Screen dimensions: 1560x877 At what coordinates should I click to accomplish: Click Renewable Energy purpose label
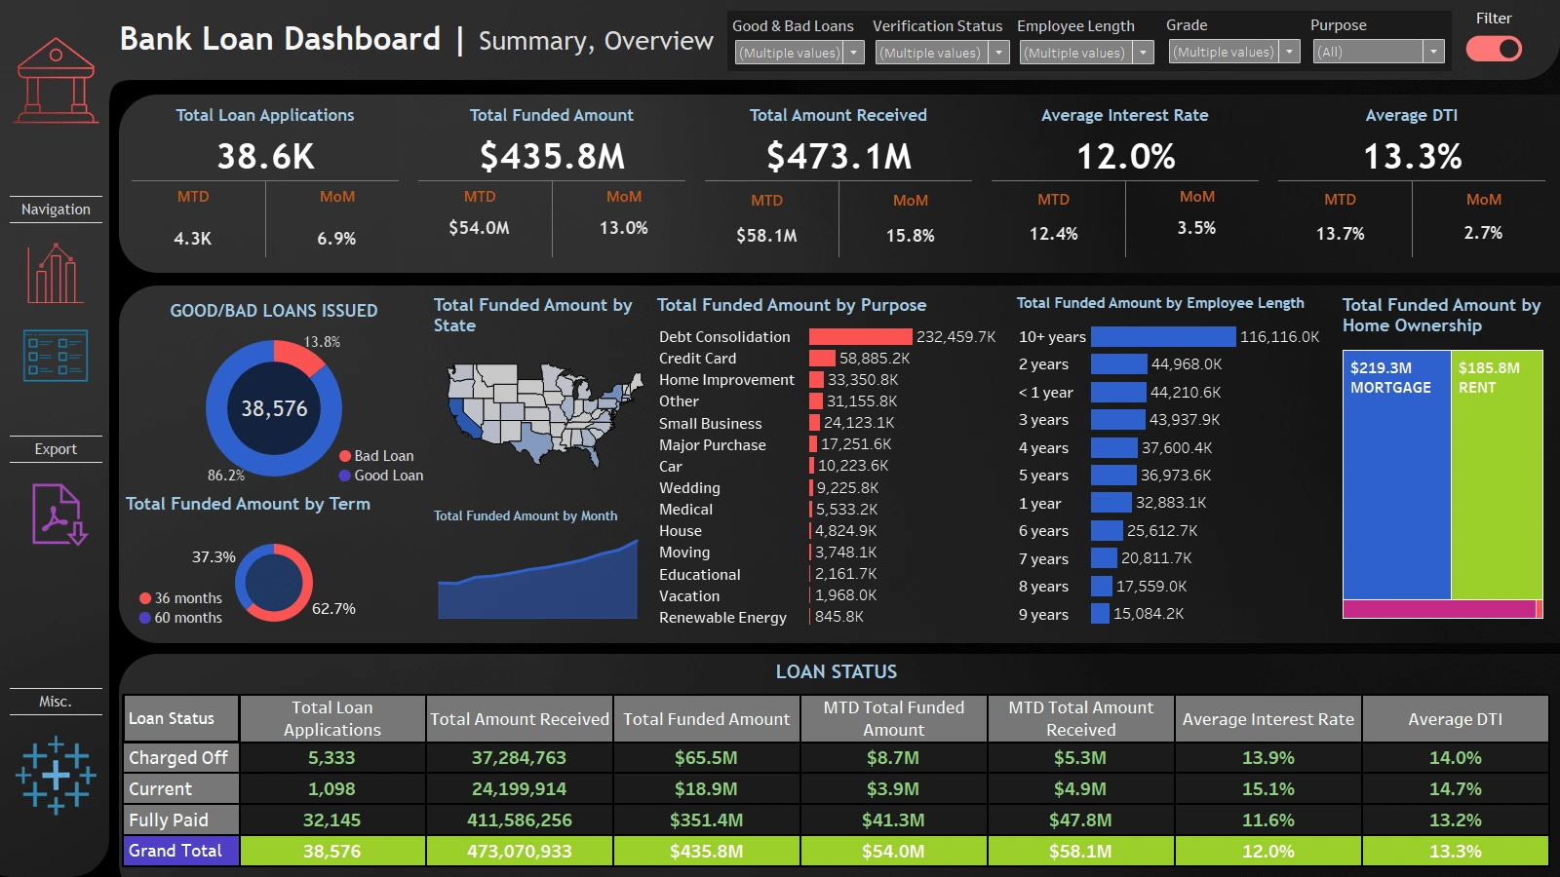coord(722,617)
